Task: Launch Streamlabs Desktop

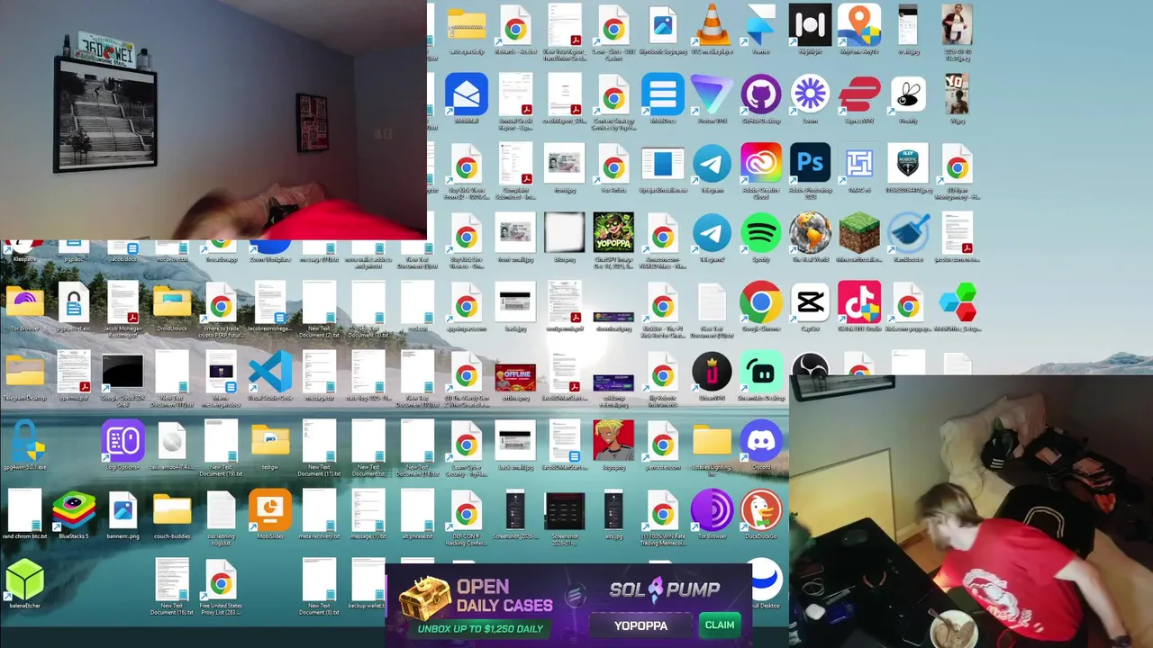Action: (761, 373)
